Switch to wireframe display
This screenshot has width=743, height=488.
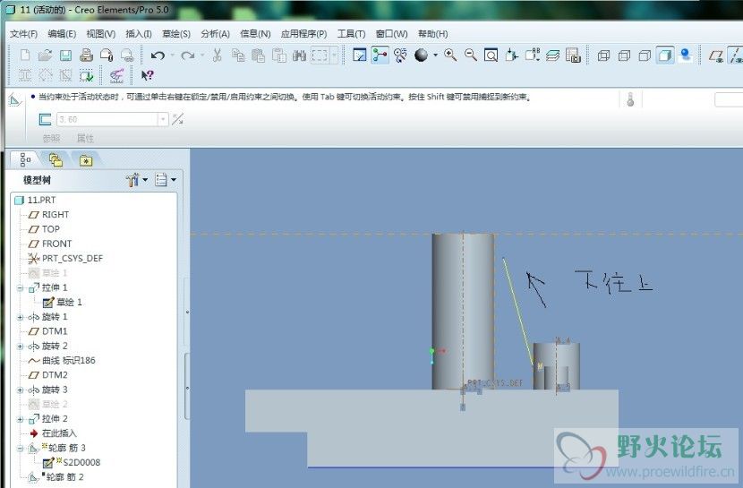(x=603, y=56)
